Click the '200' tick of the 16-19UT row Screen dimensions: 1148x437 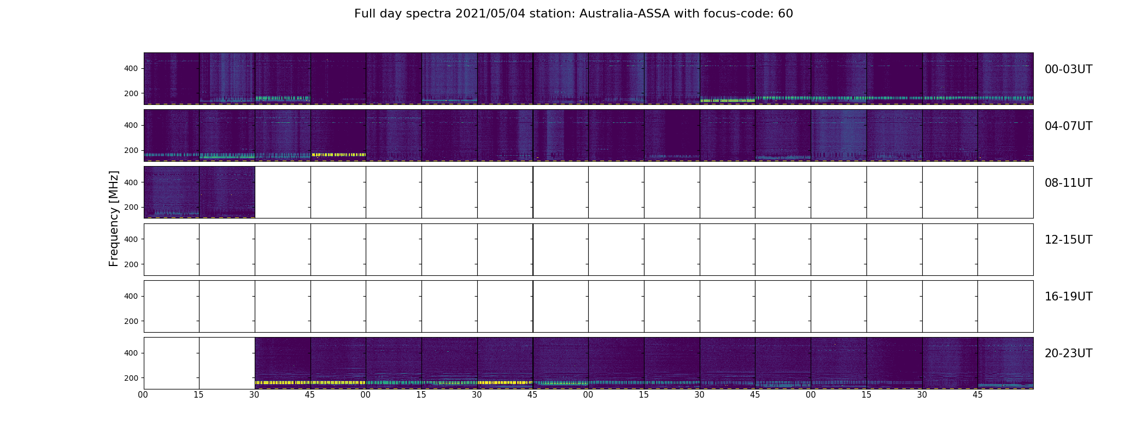click(x=131, y=321)
